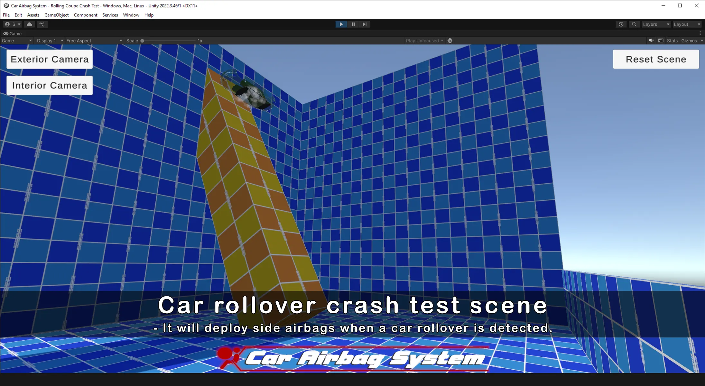Open the version control icon

pyautogui.click(x=42, y=24)
